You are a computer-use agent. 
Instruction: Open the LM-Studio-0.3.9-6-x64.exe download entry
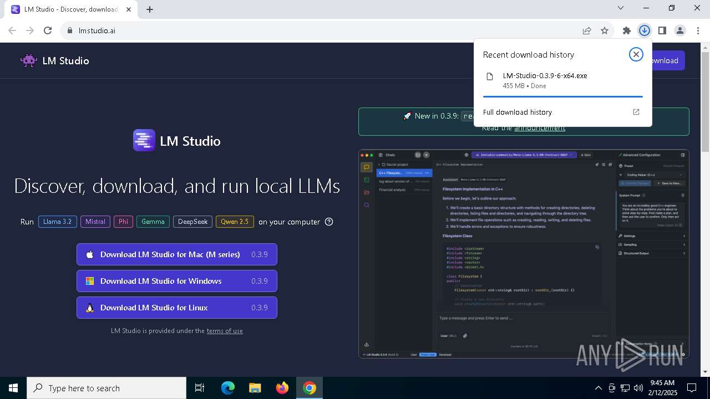point(562,80)
